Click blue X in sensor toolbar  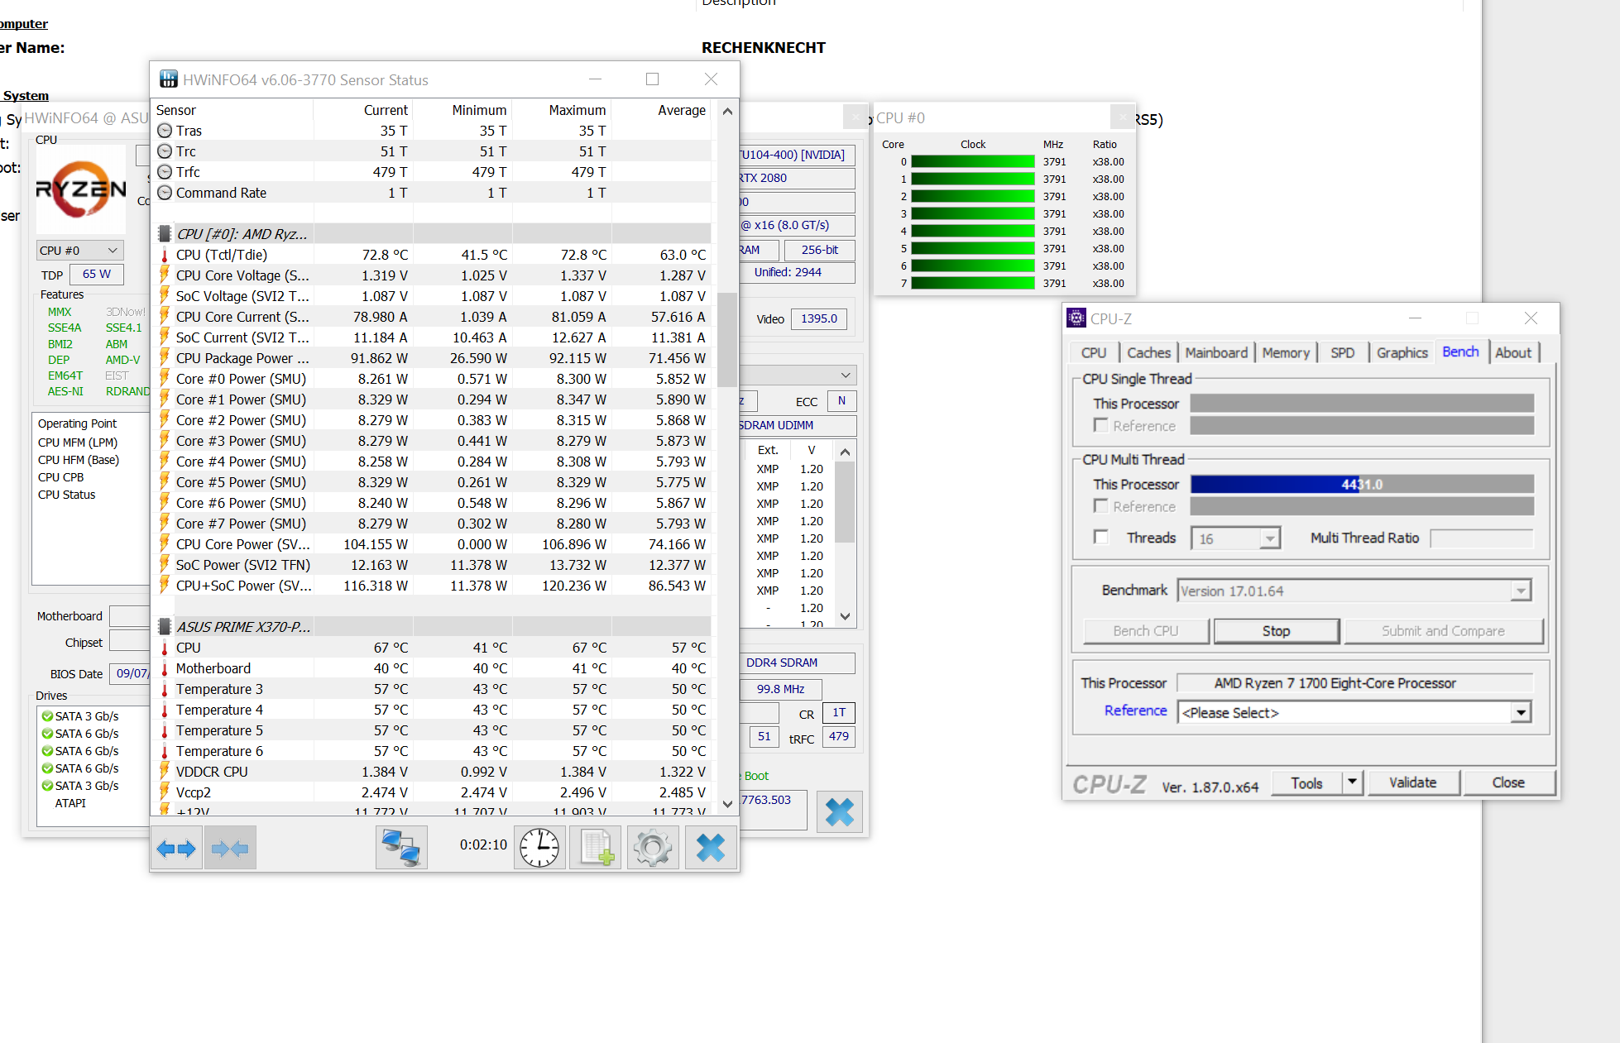pos(710,849)
